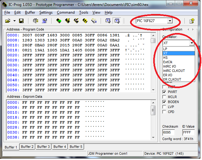Switch to Buffer 4 tab

point(60,147)
